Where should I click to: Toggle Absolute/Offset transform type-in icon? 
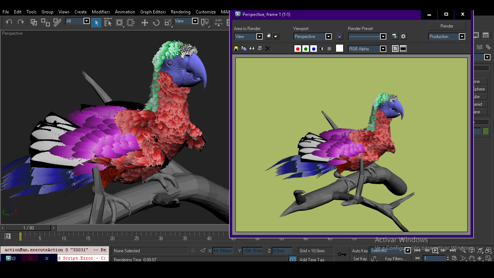coord(203,250)
